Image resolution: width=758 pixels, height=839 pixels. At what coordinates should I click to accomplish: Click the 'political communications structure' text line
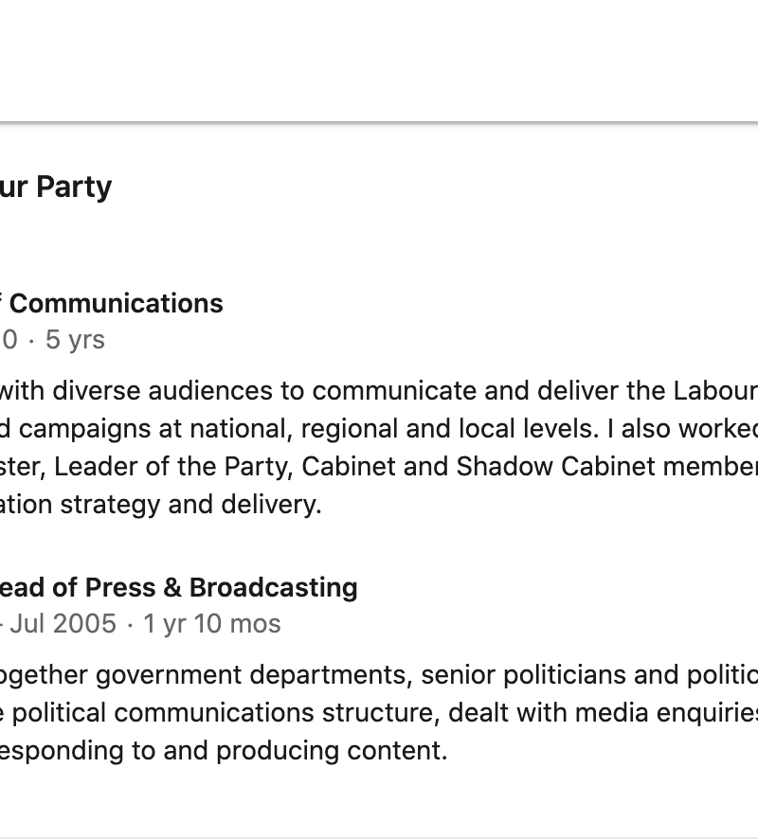(x=218, y=712)
